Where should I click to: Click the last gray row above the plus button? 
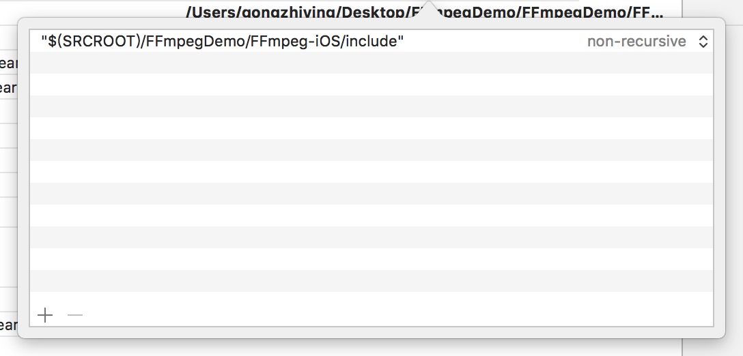point(371,281)
